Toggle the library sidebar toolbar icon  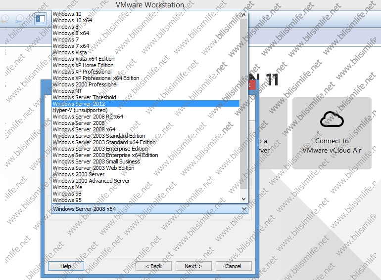[x=41, y=19]
